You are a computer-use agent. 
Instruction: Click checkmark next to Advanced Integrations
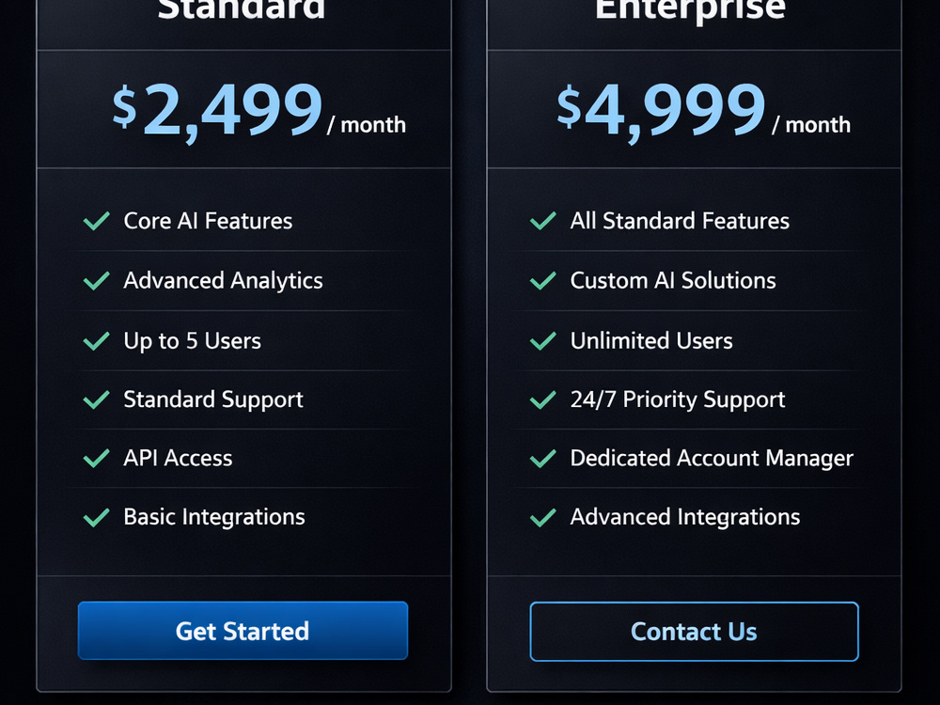(x=543, y=517)
